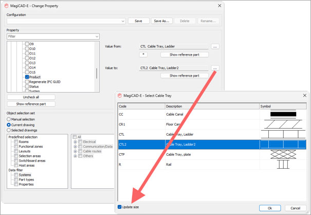Select the CTL2 code cell
The image size is (311, 215).
click(x=141, y=145)
